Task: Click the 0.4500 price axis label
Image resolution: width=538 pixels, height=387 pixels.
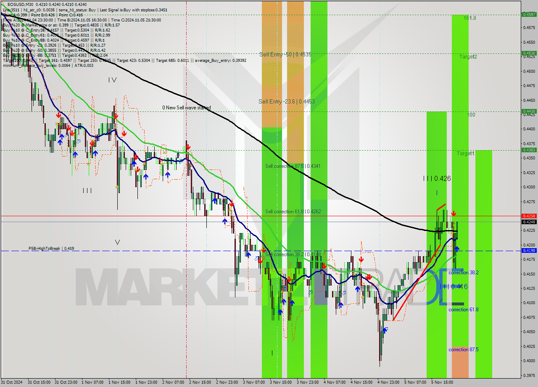Action: pyautogui.click(x=529, y=71)
